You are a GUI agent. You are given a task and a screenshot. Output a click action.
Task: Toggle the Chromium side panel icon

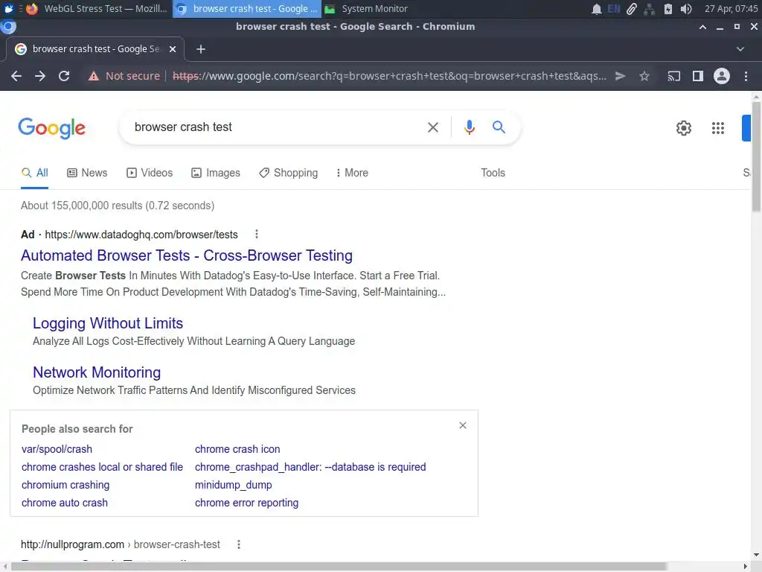click(x=698, y=76)
